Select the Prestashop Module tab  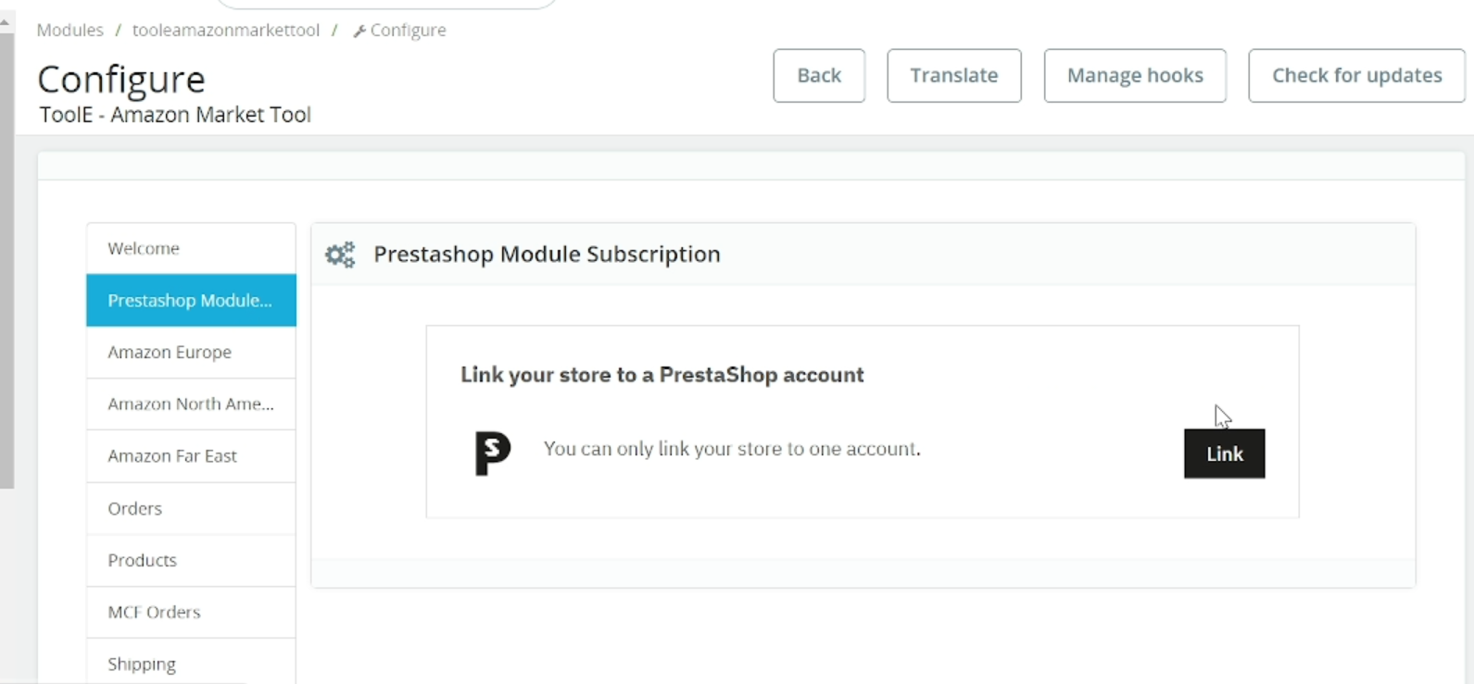click(x=191, y=300)
